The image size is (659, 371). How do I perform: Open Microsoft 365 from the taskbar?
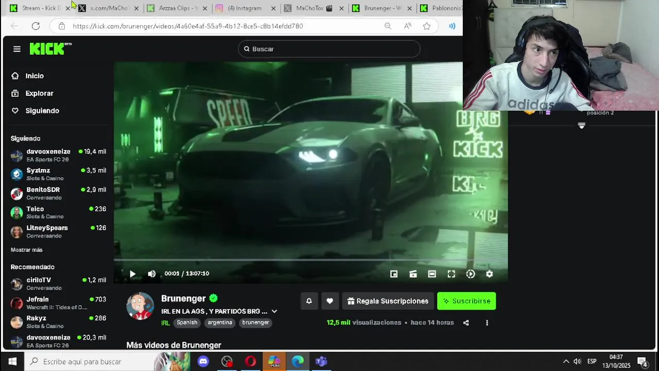coord(274,361)
